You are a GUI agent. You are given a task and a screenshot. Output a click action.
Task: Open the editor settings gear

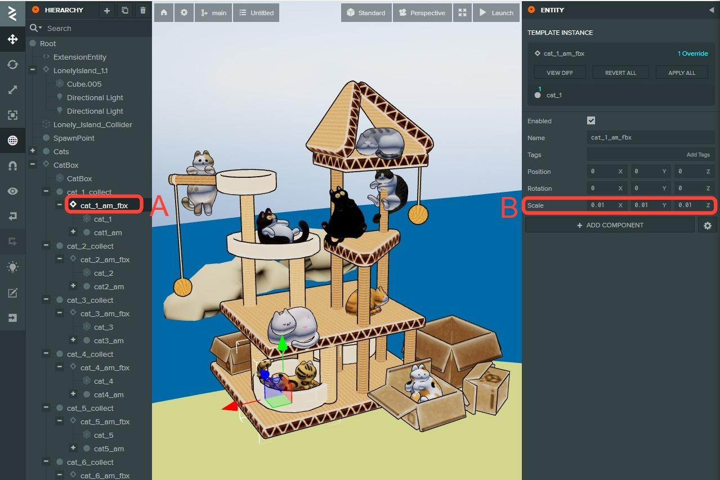click(x=184, y=12)
